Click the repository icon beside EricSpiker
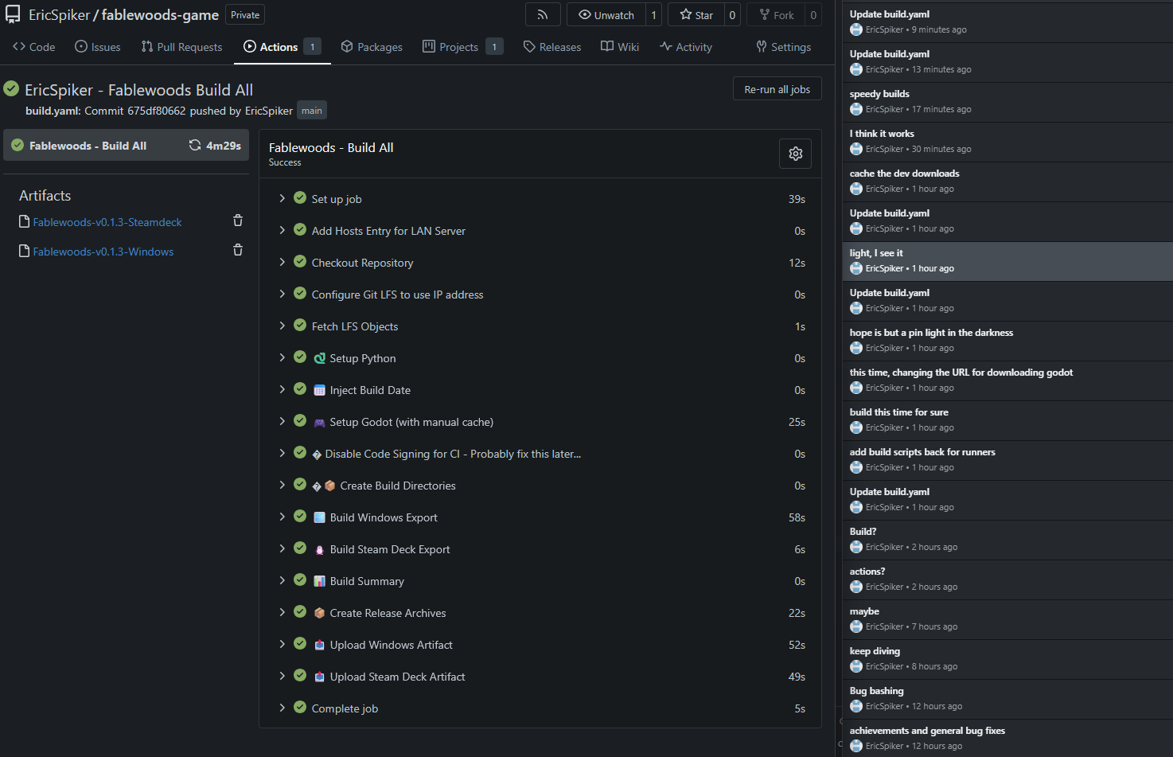Viewport: 1173px width, 757px height. click(13, 15)
